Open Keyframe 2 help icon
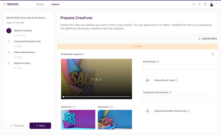Viewport: 221px width, 135px height. coord(112,107)
